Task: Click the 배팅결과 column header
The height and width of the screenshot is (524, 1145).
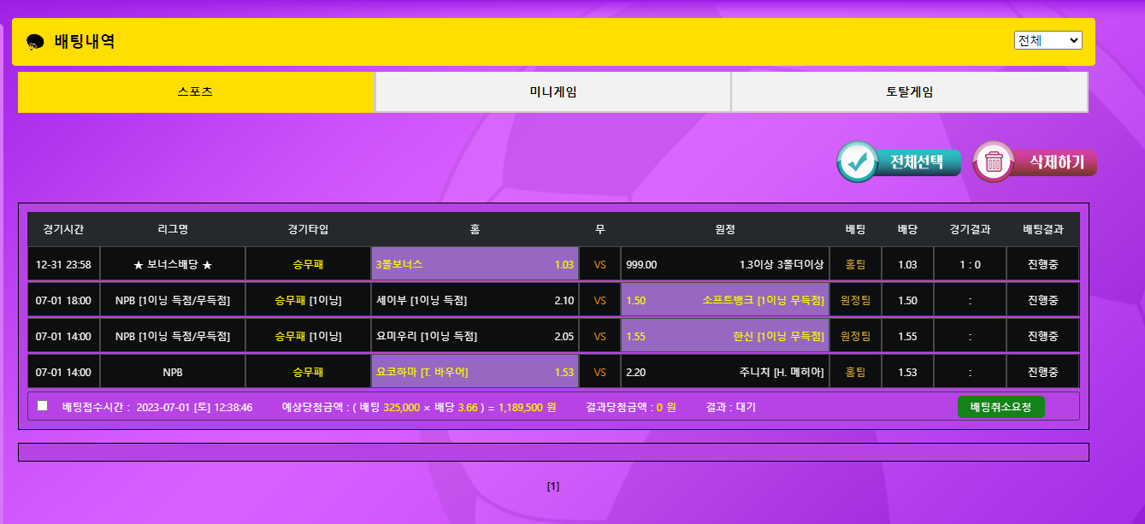Action: pos(1042,229)
